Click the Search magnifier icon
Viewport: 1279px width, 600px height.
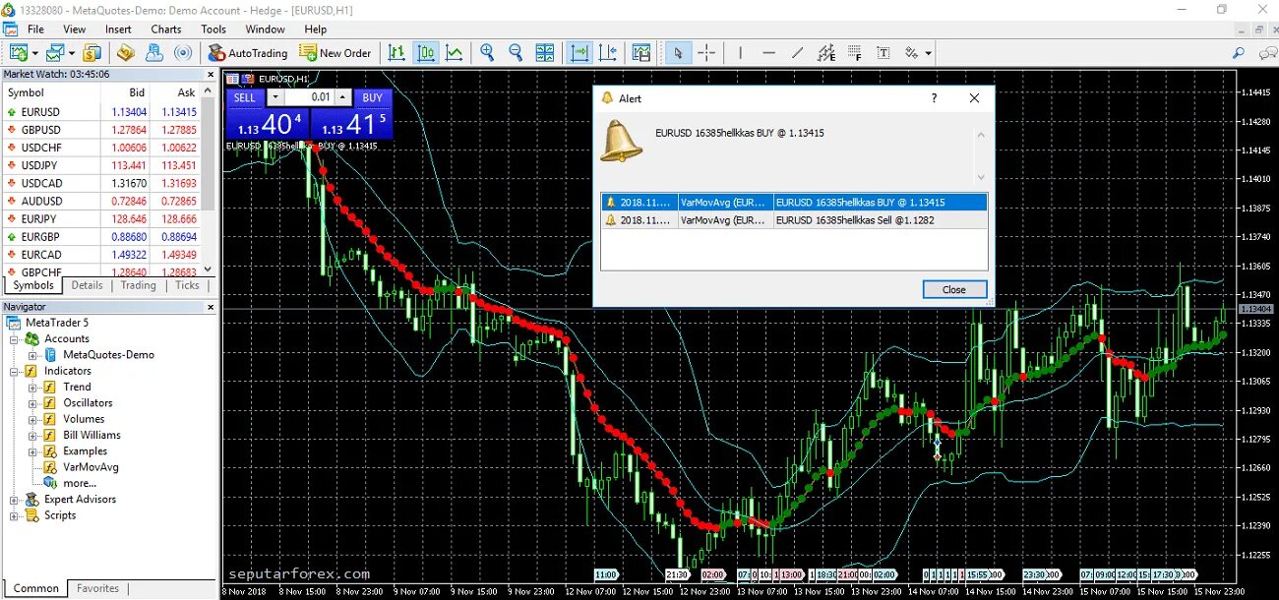1238,53
